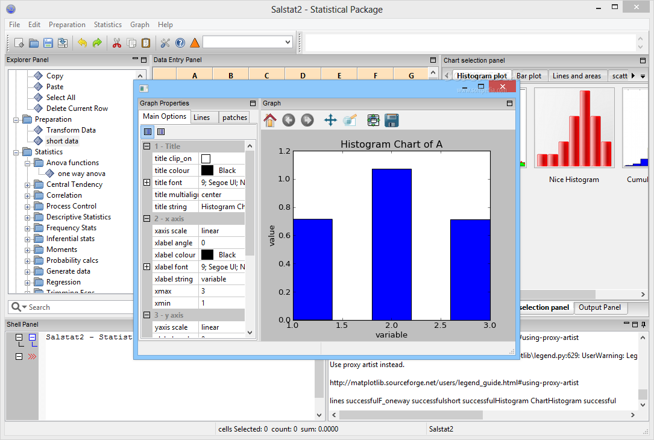This screenshot has height=440, width=654.
Task: Select the graph Pan move tool
Action: 330,121
